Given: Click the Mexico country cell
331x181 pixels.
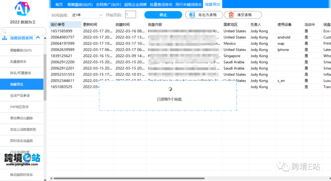Looking at the screenshot, I should 230,43.
